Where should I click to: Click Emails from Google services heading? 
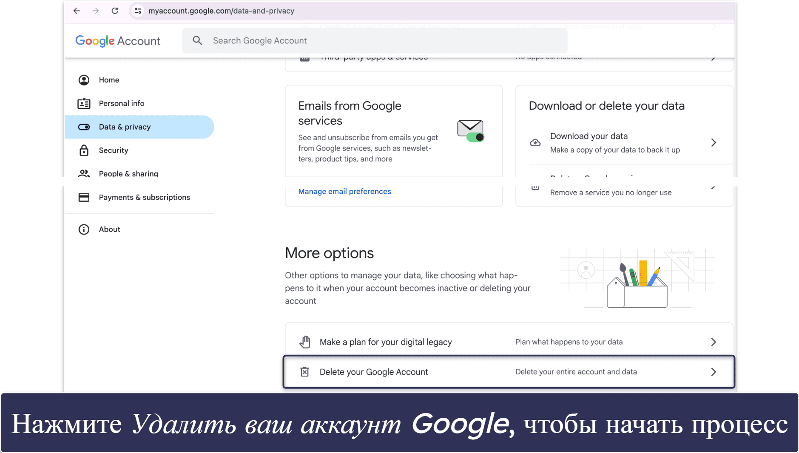pos(350,113)
